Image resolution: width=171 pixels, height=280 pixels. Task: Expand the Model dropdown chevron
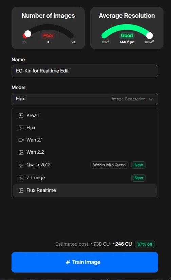151,99
